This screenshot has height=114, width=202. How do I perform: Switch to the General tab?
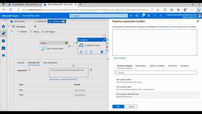(x=21, y=63)
